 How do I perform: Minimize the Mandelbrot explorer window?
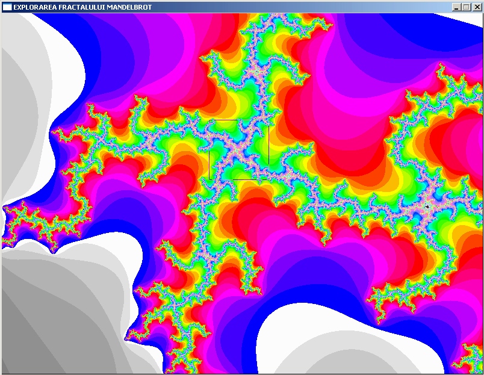click(x=456, y=7)
